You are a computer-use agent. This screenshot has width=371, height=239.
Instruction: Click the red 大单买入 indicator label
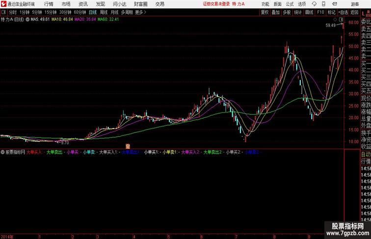pyautogui.click(x=34, y=152)
